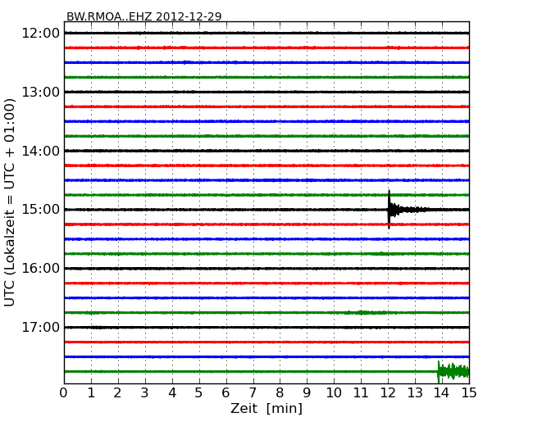This screenshot has width=533, height=426.
Task: Click the x-axis tick label 0
Action: (x=64, y=393)
